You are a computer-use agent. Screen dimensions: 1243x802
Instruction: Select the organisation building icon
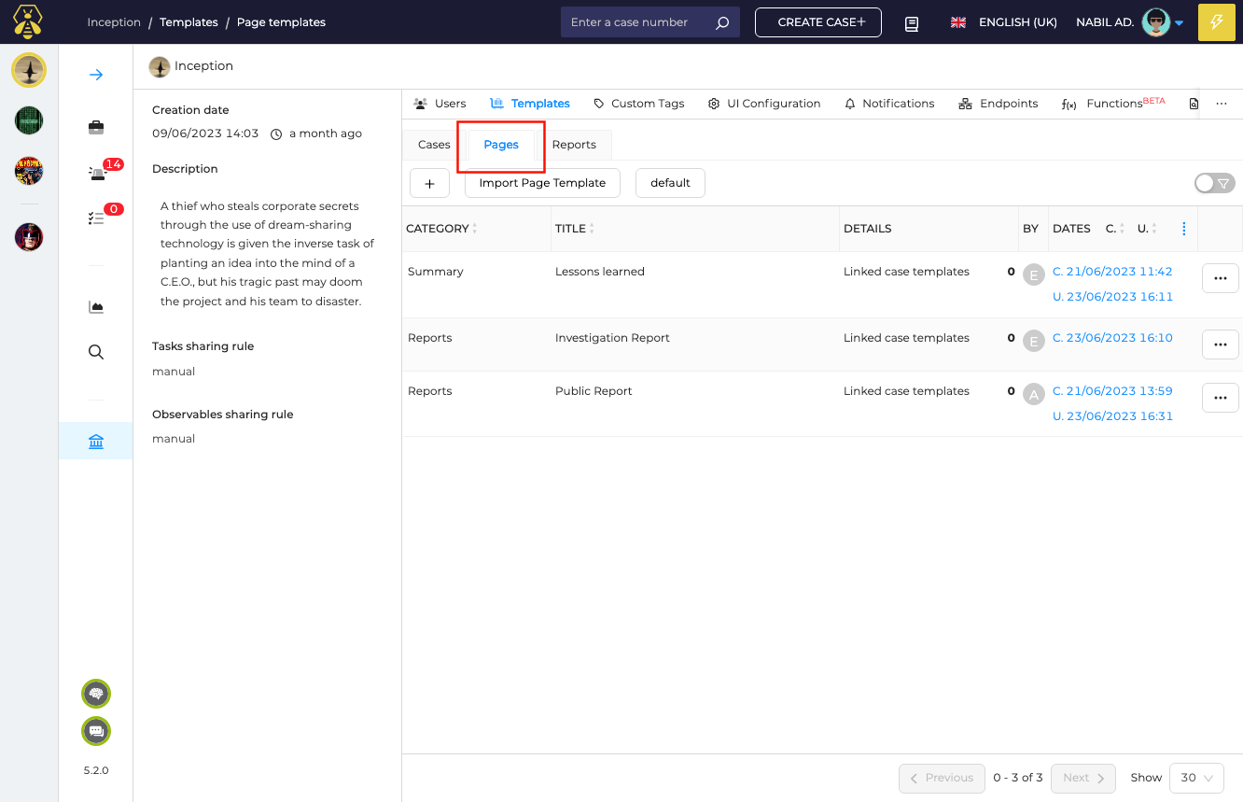pos(95,441)
